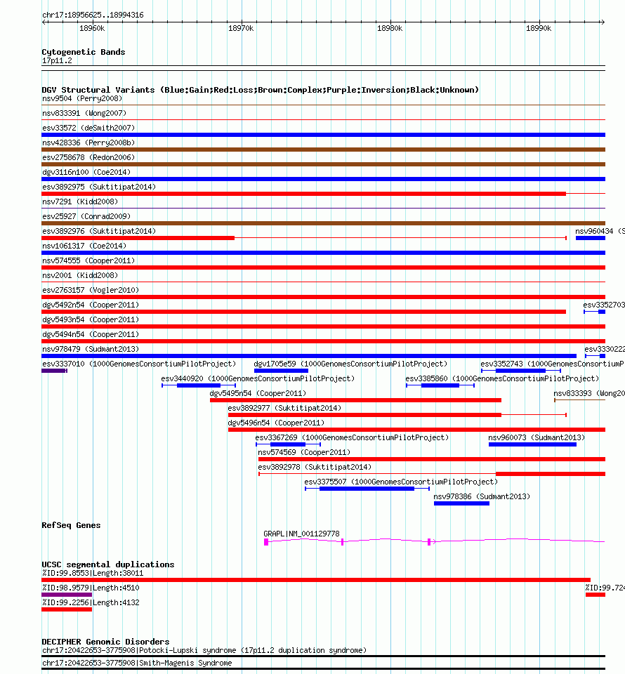
Task: Click the 18960k ruler tick label
Action: pyautogui.click(x=92, y=28)
